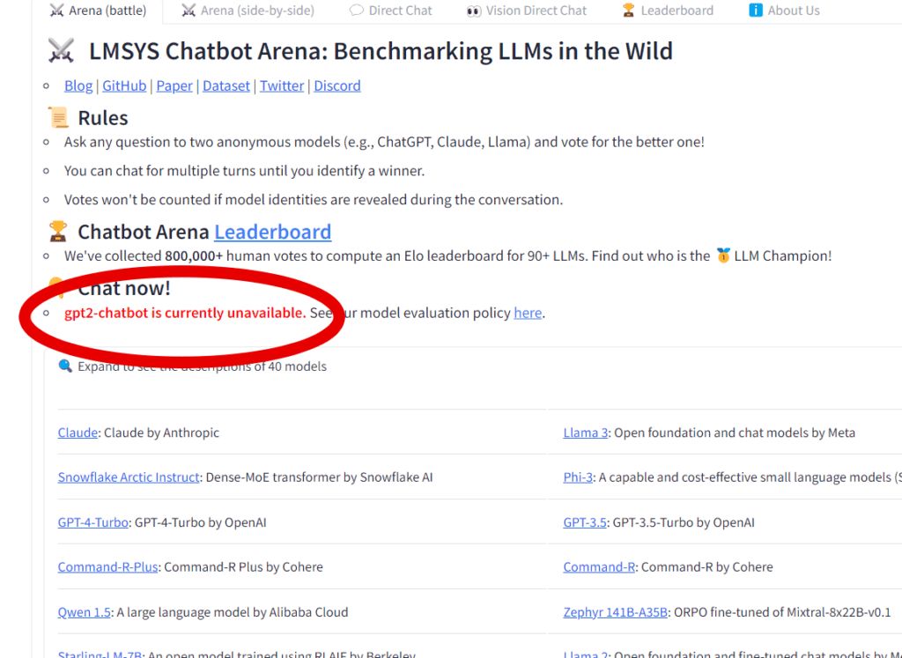The height and width of the screenshot is (658, 902).
Task: Open the Qwen 1.5 model link
Action: pyautogui.click(x=84, y=612)
